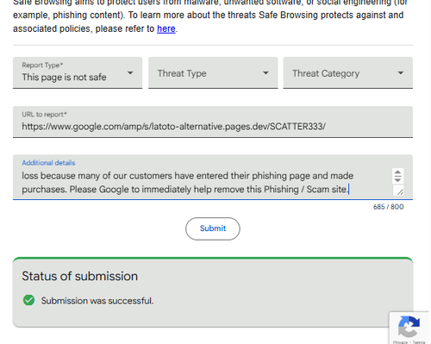Click the reCAPTCHA Terms link
The width and height of the screenshot is (431, 344).
pos(419,342)
